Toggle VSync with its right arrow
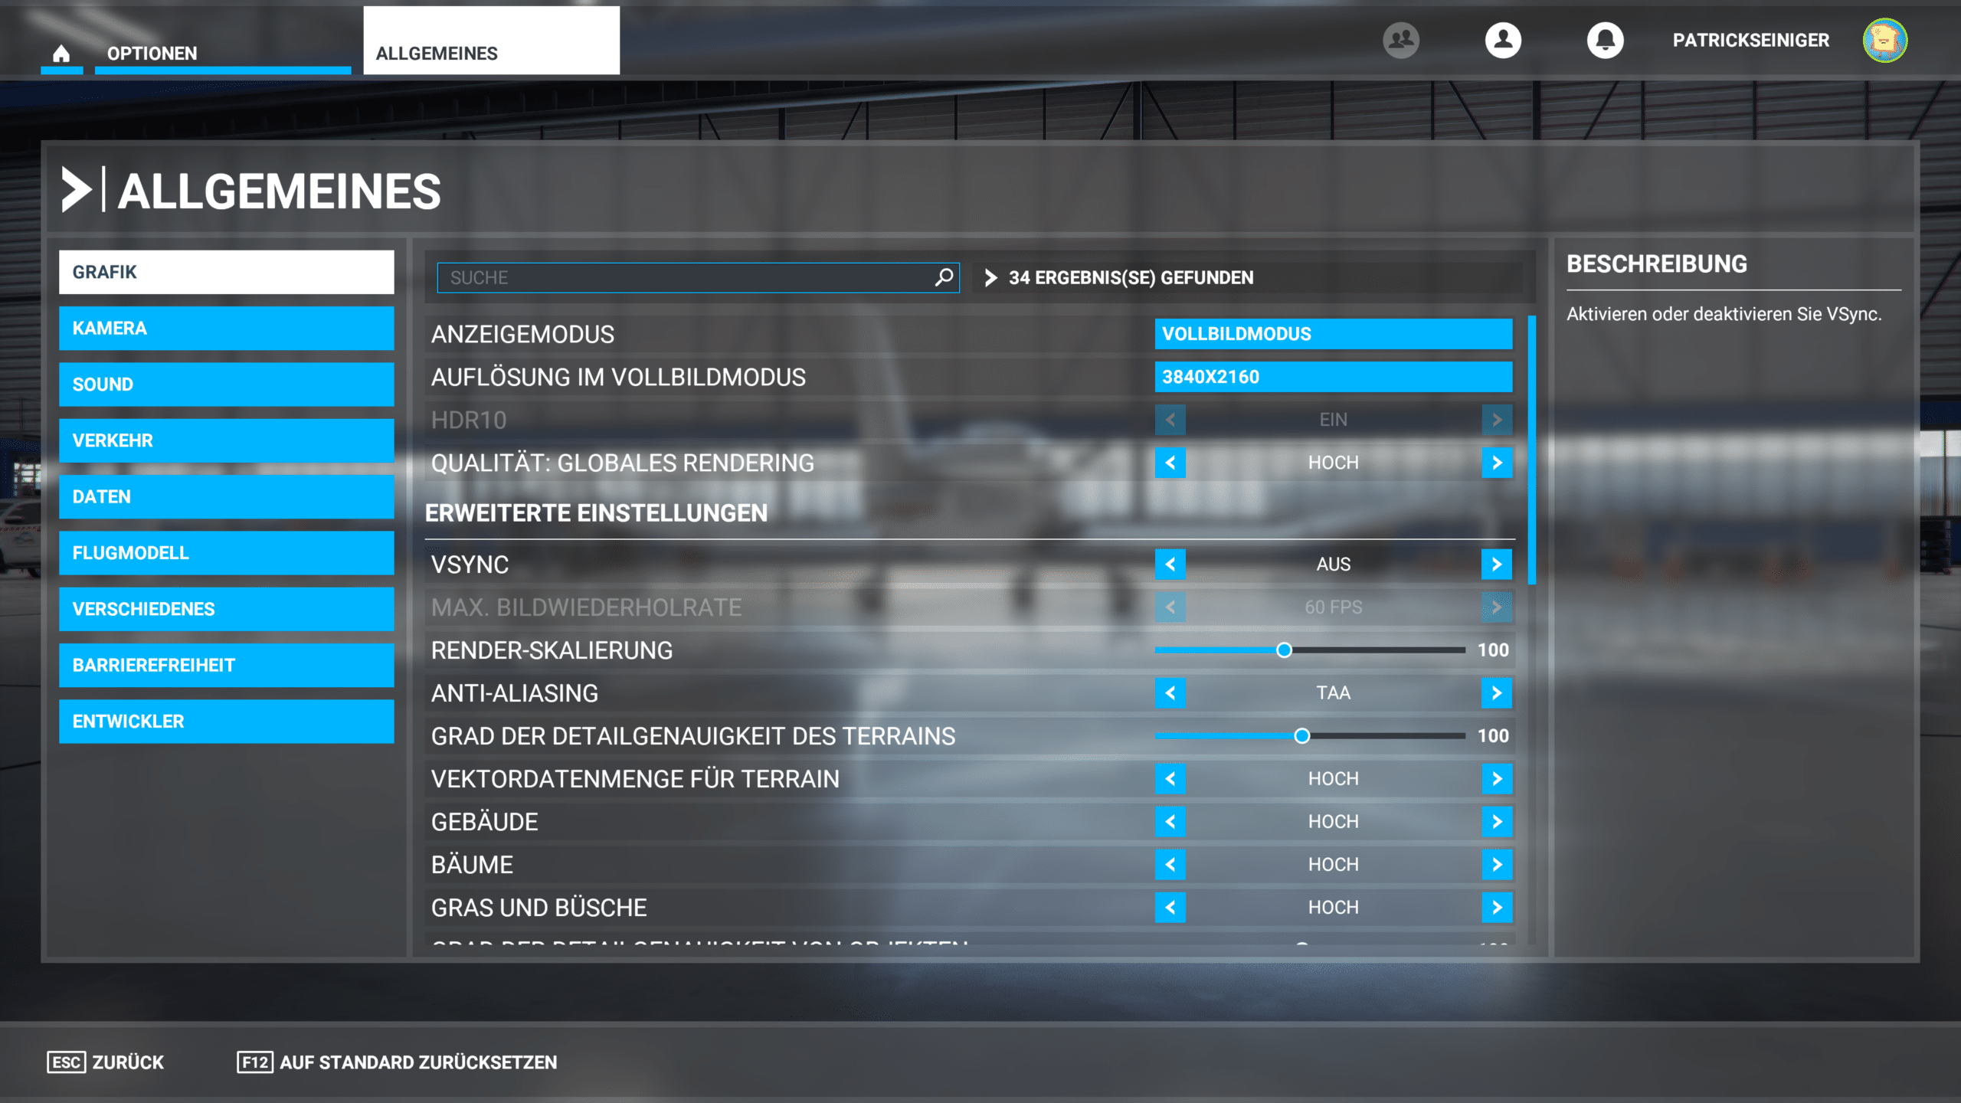1961x1103 pixels. pyautogui.click(x=1497, y=565)
